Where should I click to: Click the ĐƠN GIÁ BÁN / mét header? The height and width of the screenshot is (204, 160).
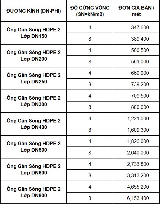pos(136,11)
